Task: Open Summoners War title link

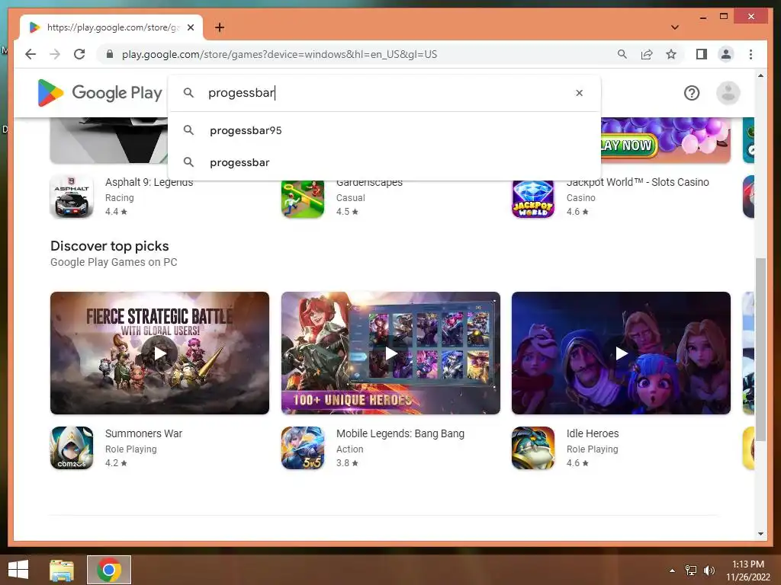Action: coord(143,433)
